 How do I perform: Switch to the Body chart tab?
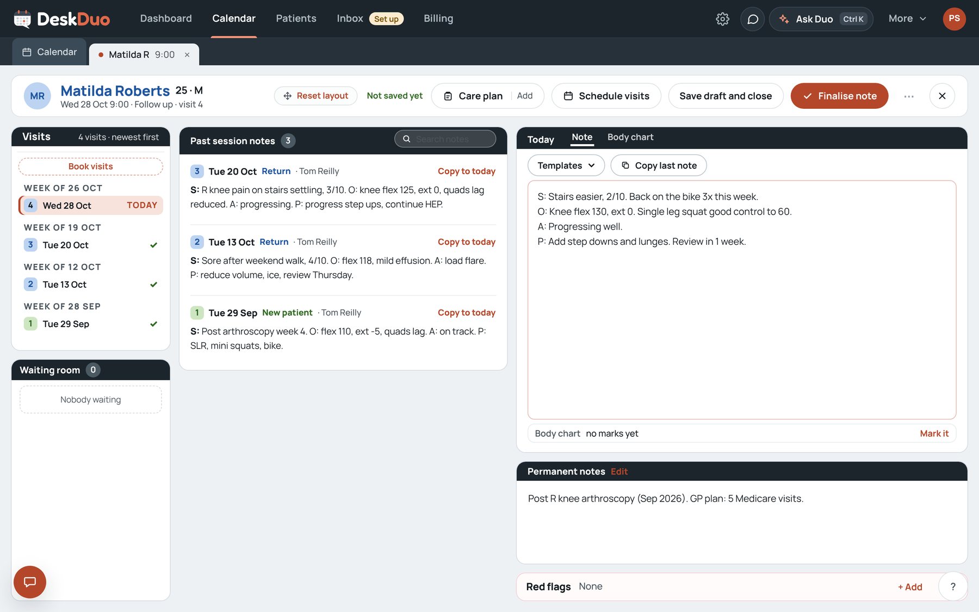[630, 137]
